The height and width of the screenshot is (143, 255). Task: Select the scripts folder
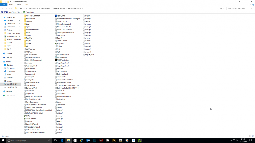click(27, 41)
